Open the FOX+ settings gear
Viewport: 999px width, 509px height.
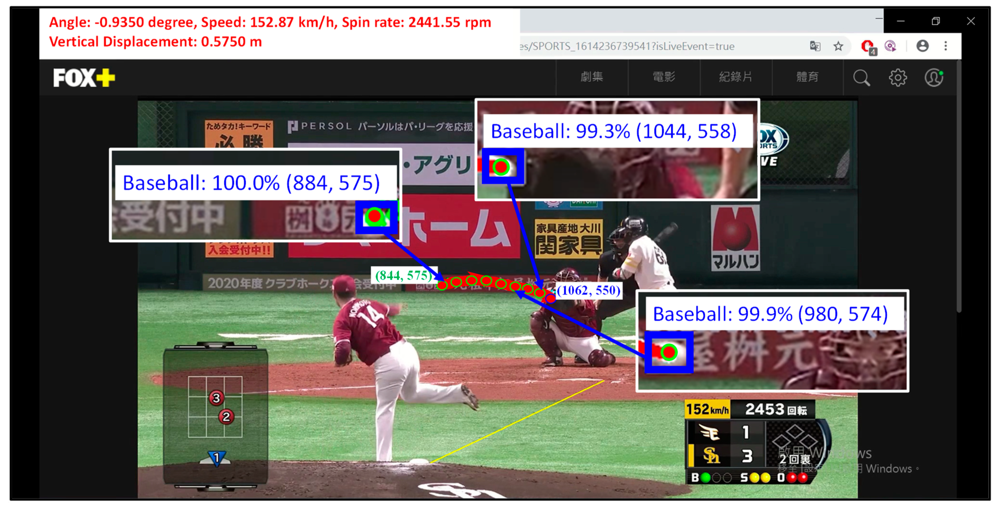(x=897, y=78)
